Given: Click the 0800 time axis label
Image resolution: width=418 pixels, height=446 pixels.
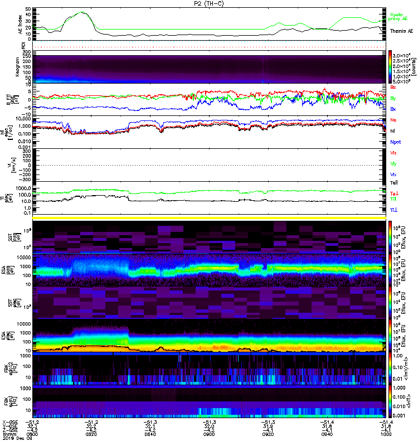Looking at the screenshot, I should (x=32, y=434).
